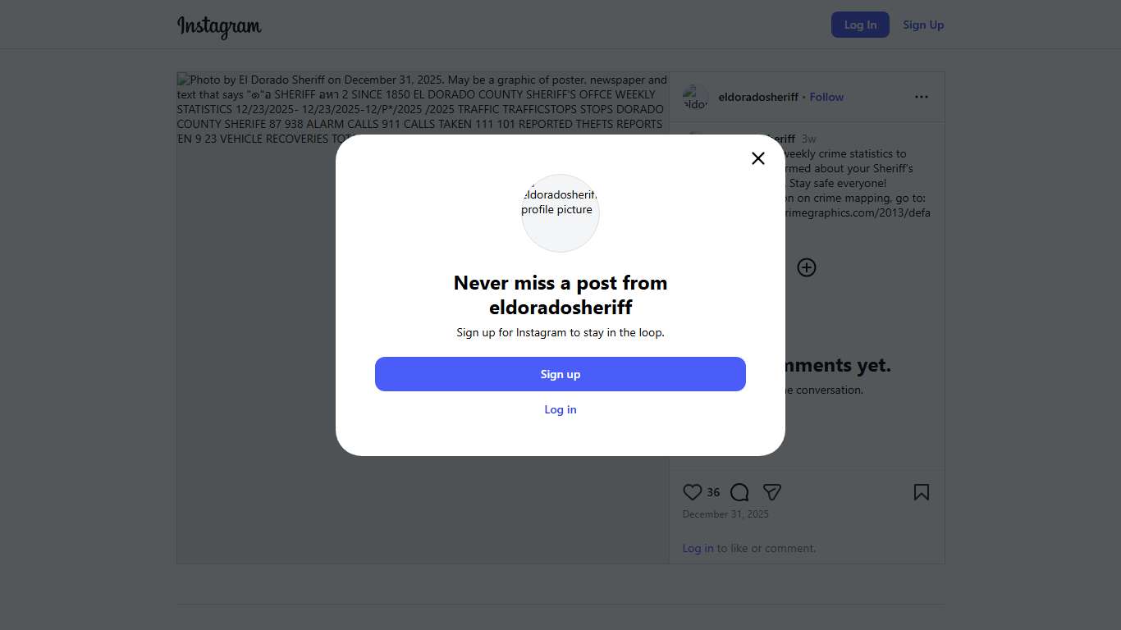Close the sign-up popup with the X
The image size is (1121, 630).
758,158
